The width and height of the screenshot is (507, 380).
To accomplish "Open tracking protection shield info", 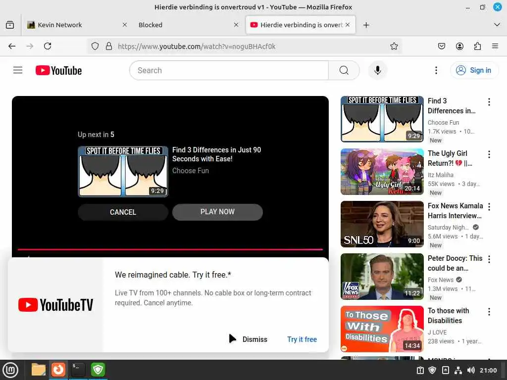I will click(95, 46).
